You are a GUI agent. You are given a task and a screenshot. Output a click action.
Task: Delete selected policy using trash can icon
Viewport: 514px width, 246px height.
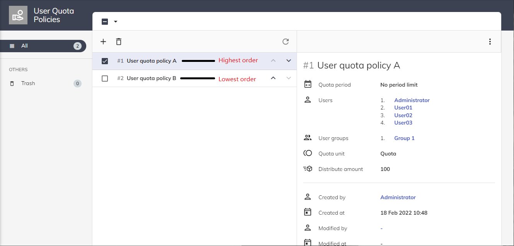pyautogui.click(x=119, y=41)
